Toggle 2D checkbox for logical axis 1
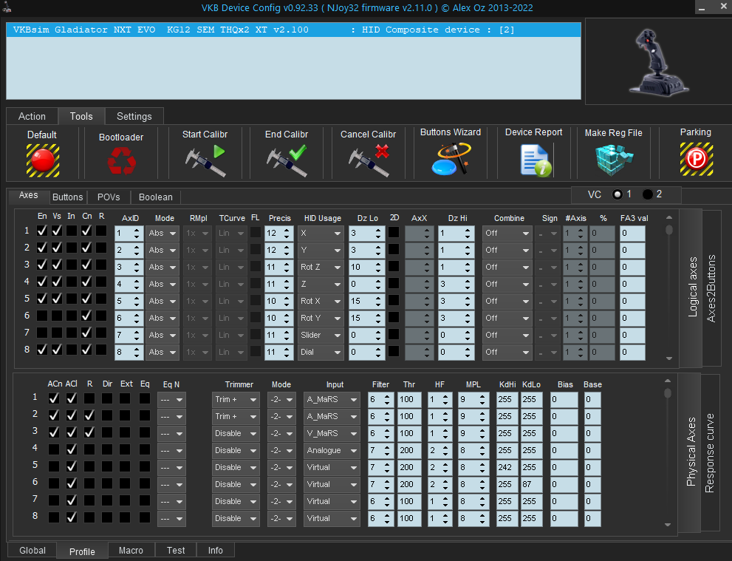 click(394, 232)
